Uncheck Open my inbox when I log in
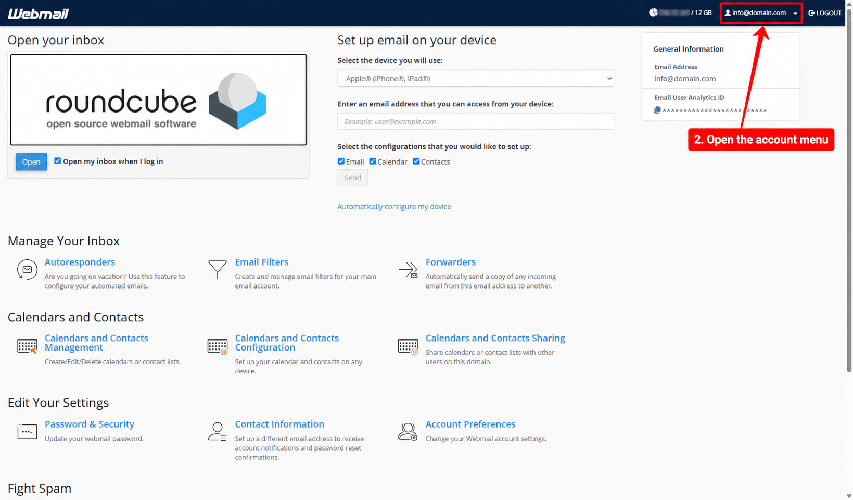The height and width of the screenshot is (500, 853). [58, 161]
